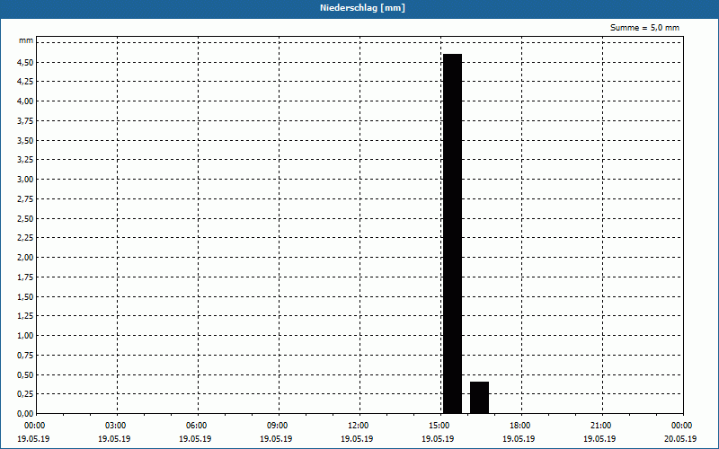Click the 1,75 y-axis value

click(x=25, y=277)
